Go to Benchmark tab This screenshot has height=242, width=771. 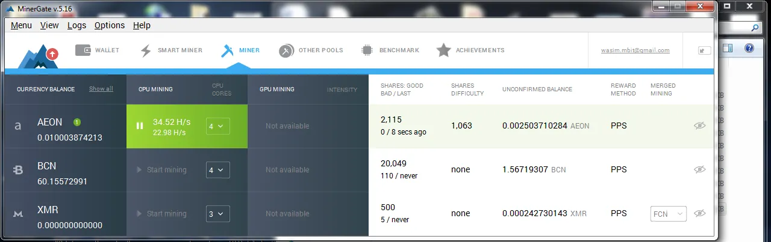[390, 50]
